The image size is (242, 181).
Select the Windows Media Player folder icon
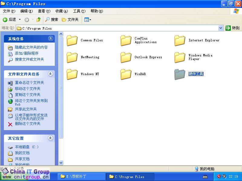coord(180,57)
